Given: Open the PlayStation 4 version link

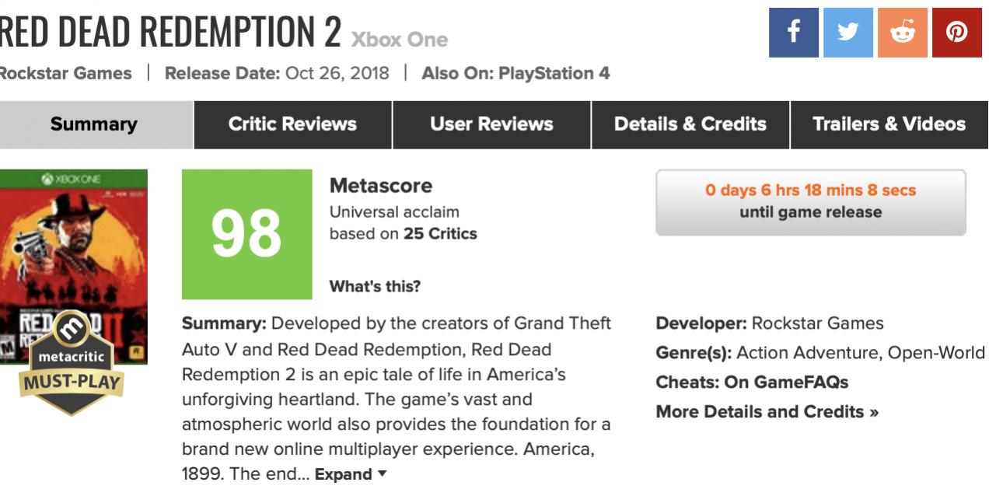Looking at the screenshot, I should tap(554, 74).
